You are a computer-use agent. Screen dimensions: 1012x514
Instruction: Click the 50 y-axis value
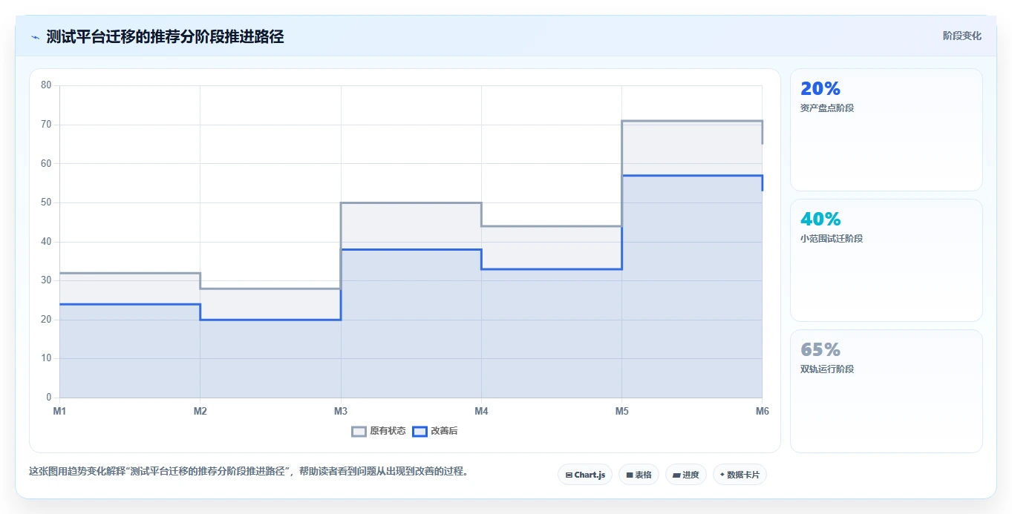tap(46, 202)
